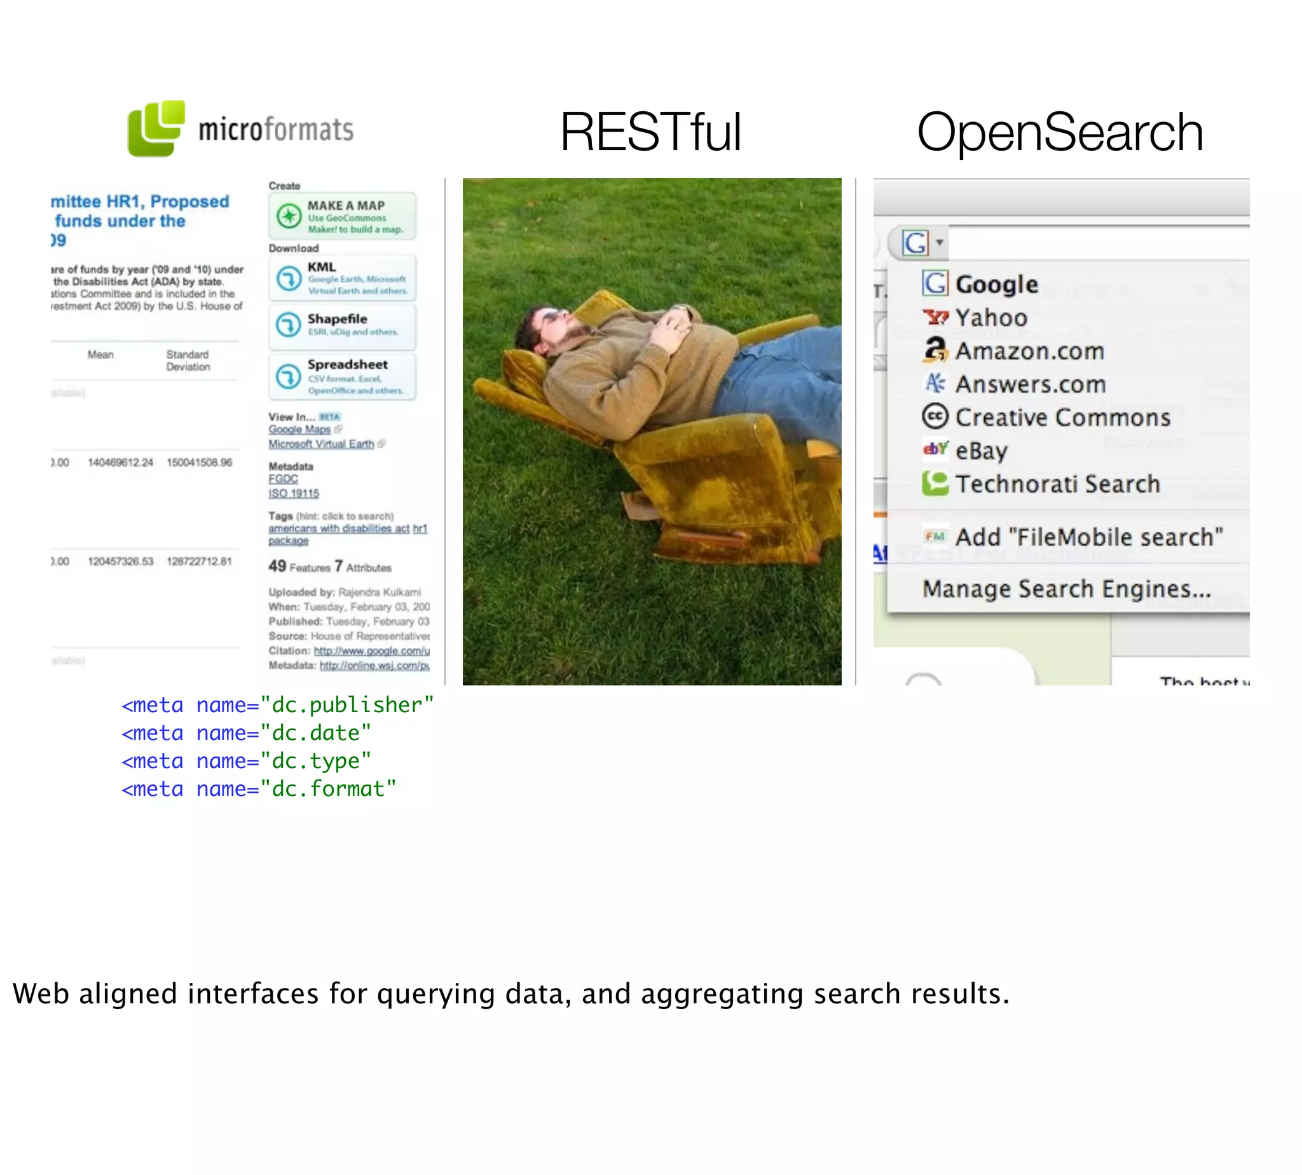Click the Spreadsheet download arrow icon
This screenshot has width=1302, height=1175.
pyautogui.click(x=289, y=376)
